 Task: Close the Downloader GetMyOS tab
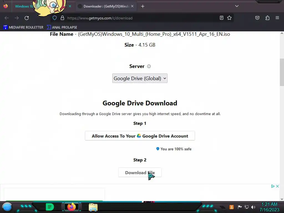[132, 6]
